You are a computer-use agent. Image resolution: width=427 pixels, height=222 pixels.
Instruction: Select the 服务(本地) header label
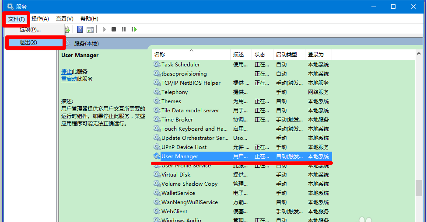86,44
